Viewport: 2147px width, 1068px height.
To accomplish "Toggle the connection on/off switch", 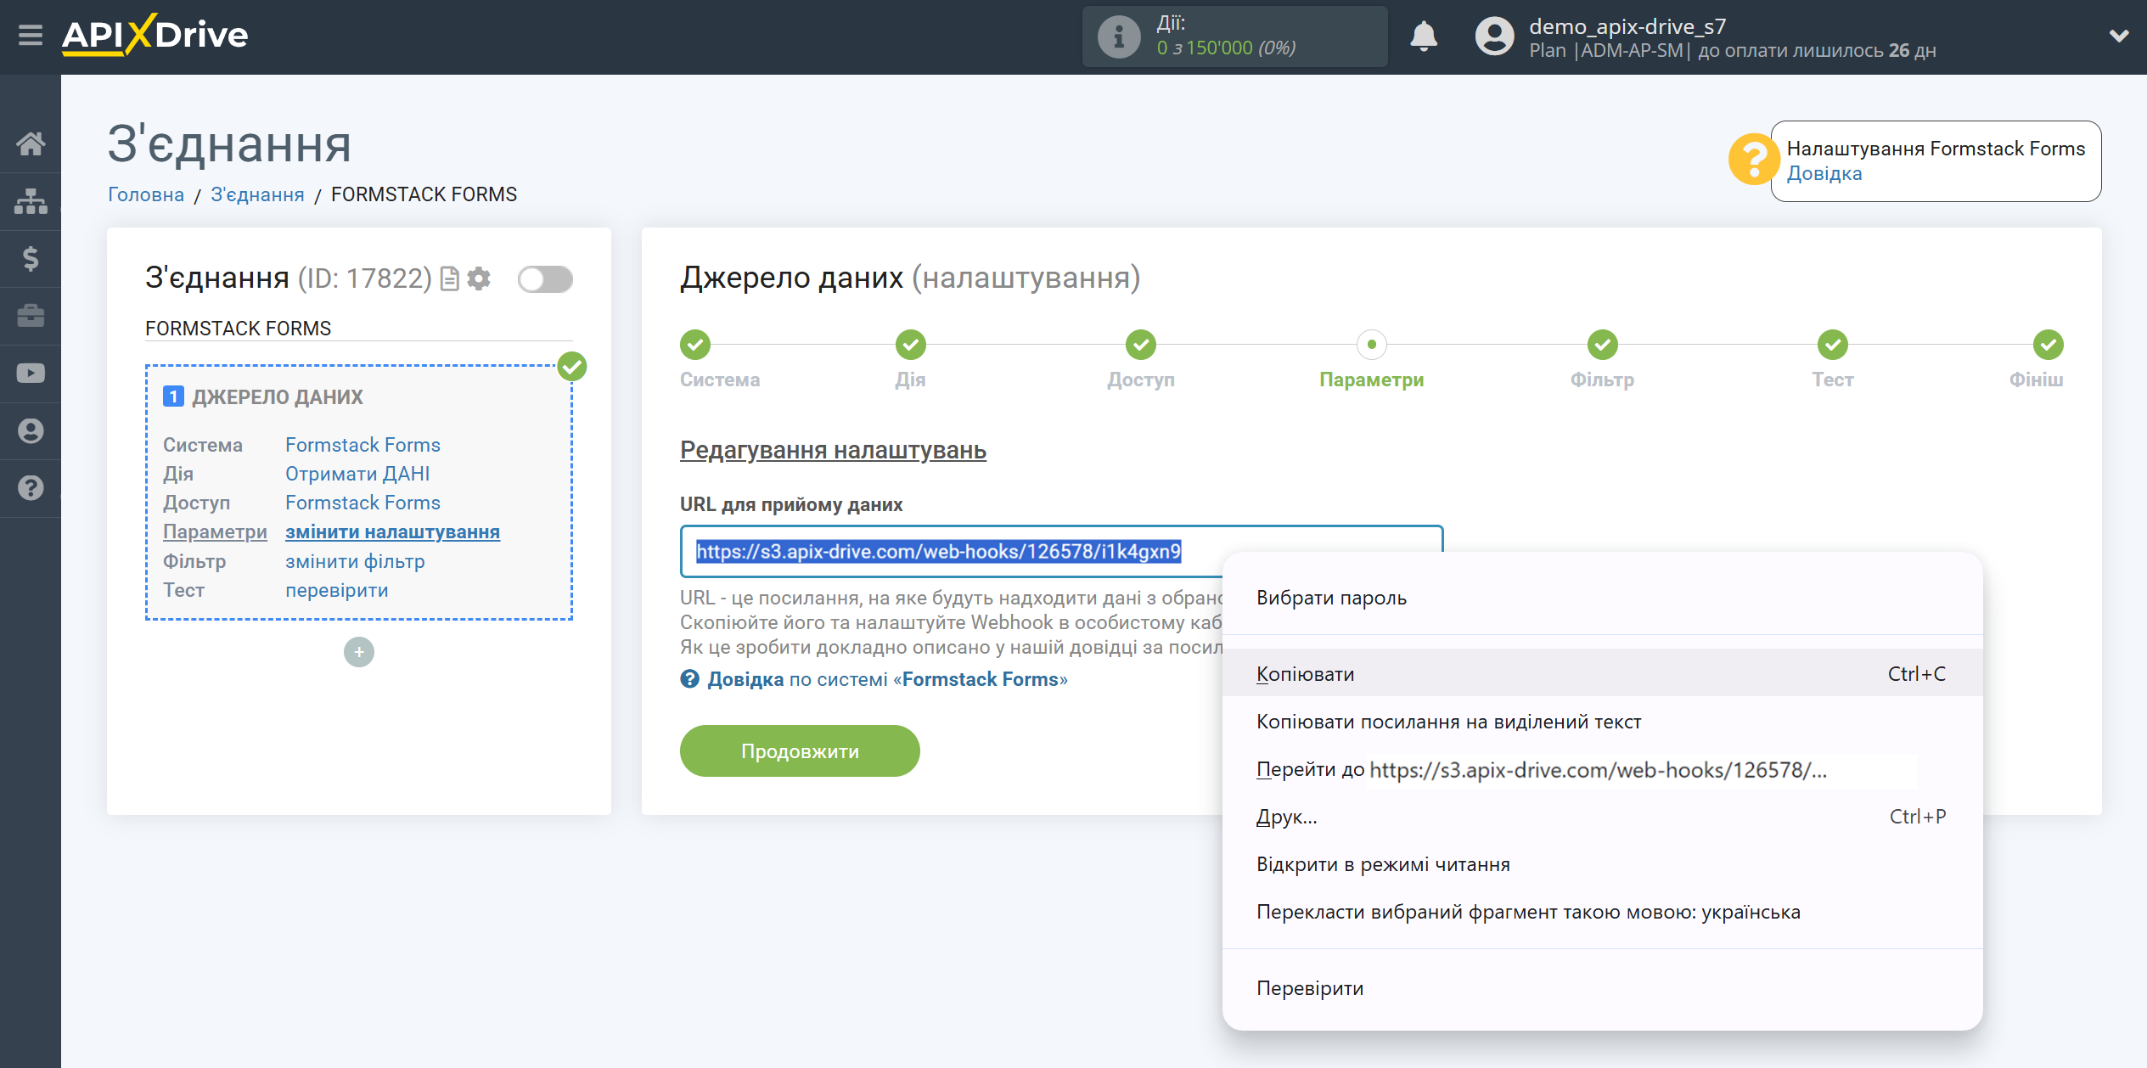I will pyautogui.click(x=545, y=278).
